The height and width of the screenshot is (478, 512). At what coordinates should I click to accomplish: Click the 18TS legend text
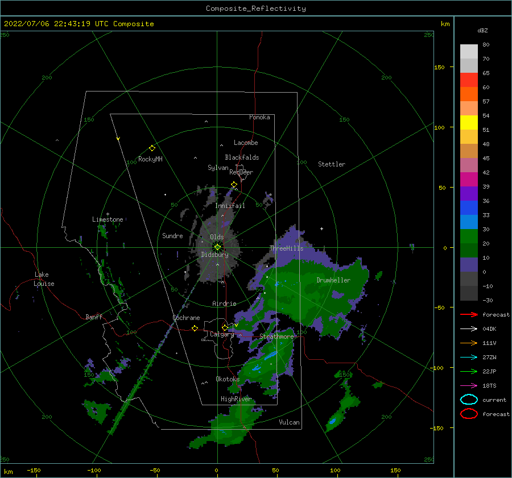pyautogui.click(x=489, y=386)
